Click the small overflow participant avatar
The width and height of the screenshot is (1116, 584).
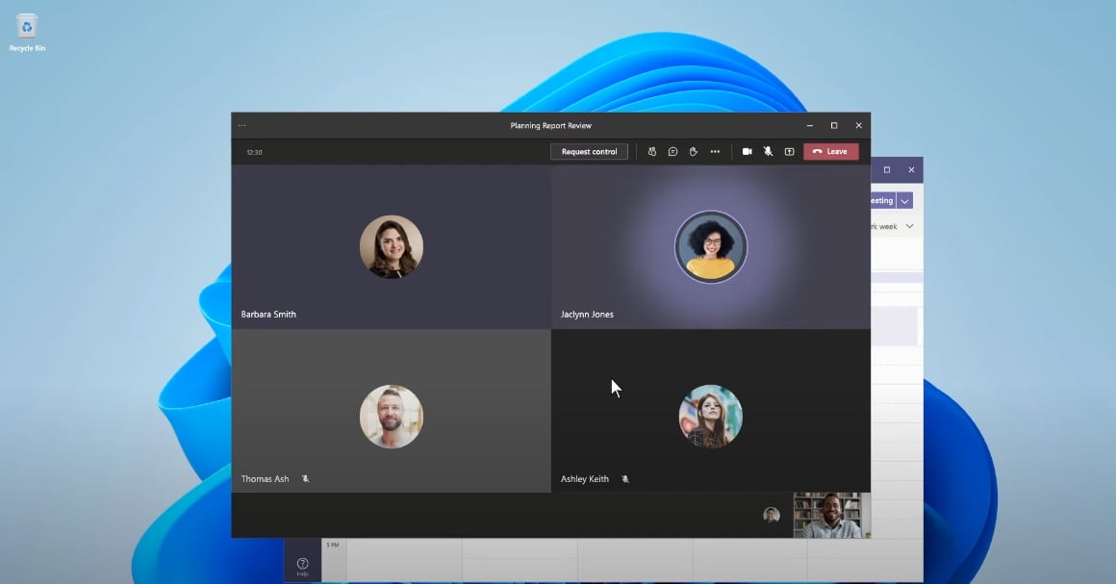pos(771,515)
